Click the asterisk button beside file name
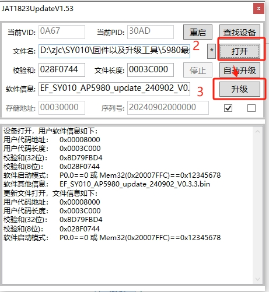 (x=211, y=51)
